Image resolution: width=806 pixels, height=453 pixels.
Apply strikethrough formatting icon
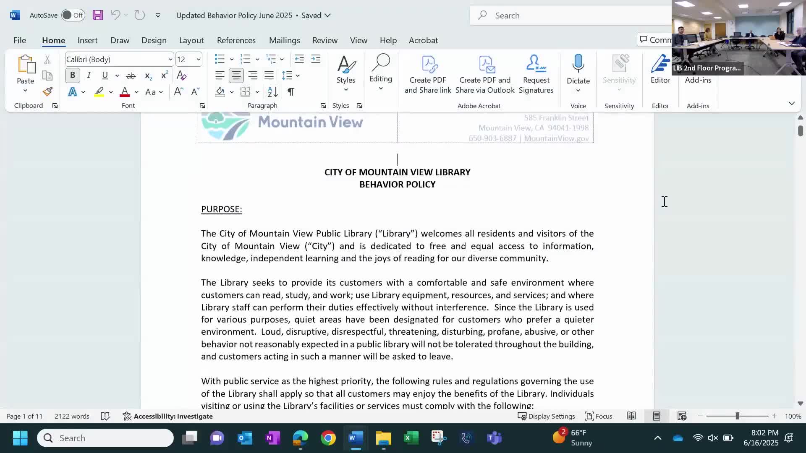pos(131,76)
